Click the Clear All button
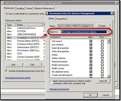121x101 pixels. click(103, 81)
